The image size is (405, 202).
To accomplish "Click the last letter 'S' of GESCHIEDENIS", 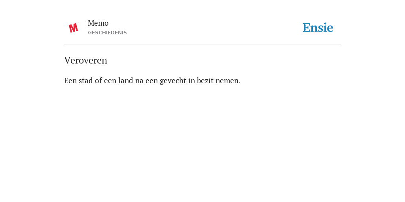I will tap(125, 33).
